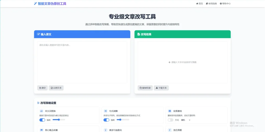This screenshot has width=265, height=132.
Task: Click the 替换文章中的词语 description text
Action: tap(54, 116)
